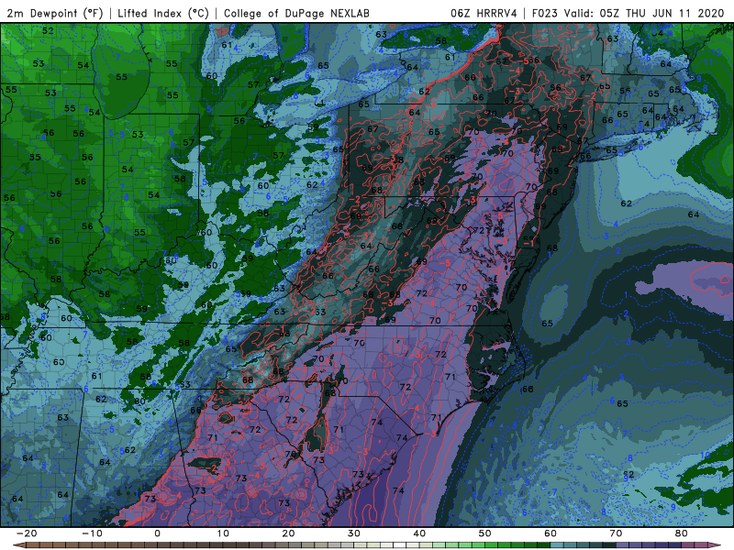Click the 10 value on the color scale

click(x=223, y=533)
